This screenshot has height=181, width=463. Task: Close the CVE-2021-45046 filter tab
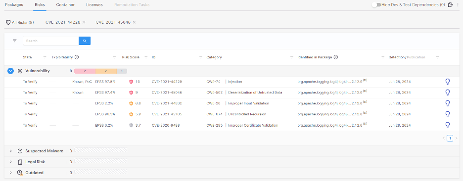click(x=134, y=22)
